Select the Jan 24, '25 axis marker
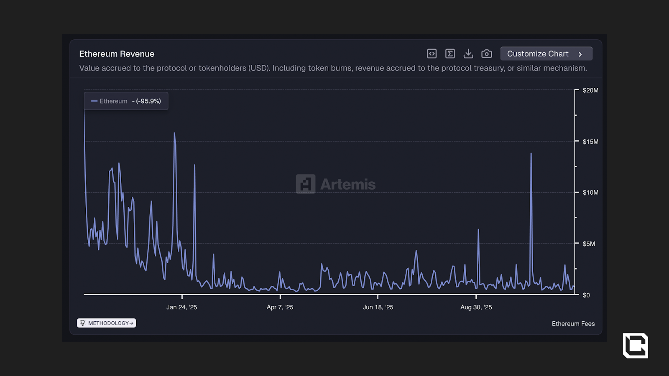This screenshot has width=669, height=376. coord(181,307)
